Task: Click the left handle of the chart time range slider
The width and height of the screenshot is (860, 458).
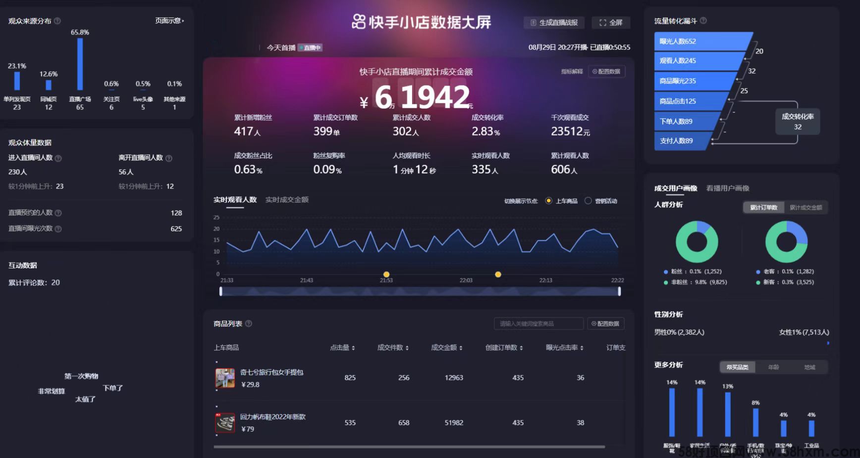Action: point(221,291)
